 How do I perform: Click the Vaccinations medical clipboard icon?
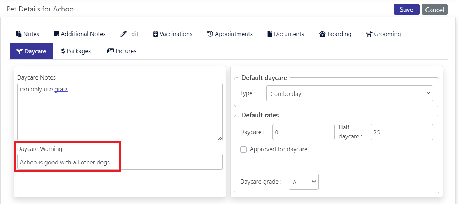(x=156, y=34)
